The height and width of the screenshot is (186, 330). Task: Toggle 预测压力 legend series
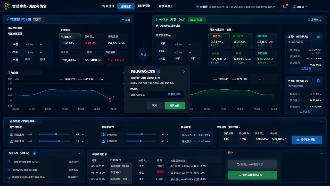[x=220, y=79]
